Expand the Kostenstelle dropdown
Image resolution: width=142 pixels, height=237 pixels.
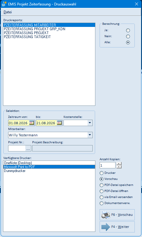90,123
